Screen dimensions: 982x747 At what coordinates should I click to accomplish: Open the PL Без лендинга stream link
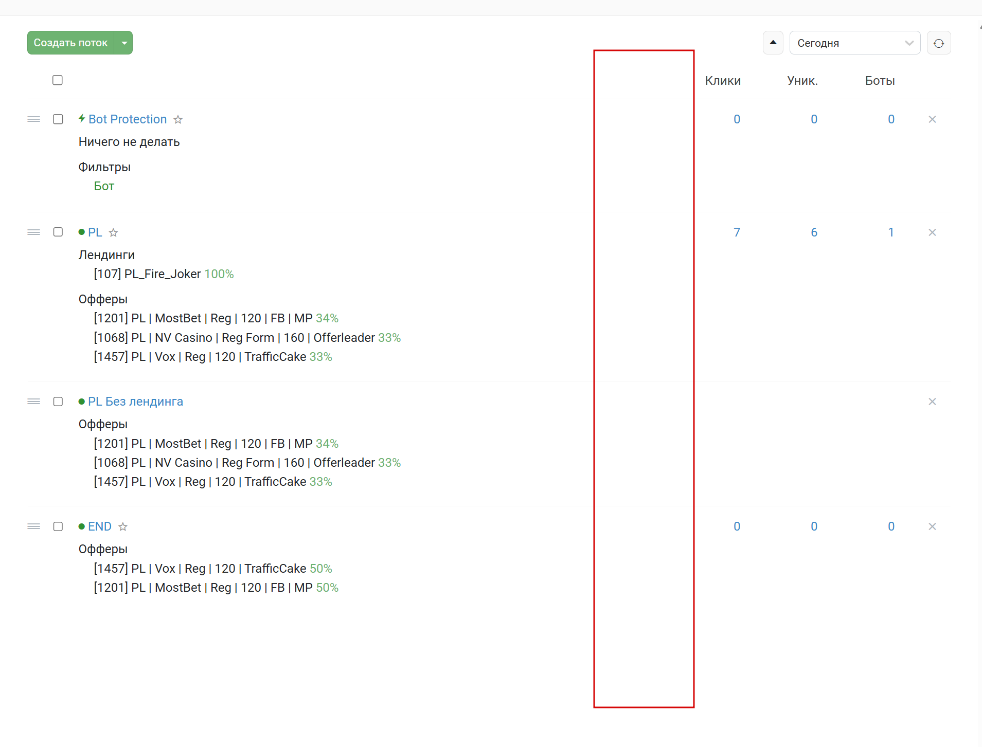(x=135, y=402)
